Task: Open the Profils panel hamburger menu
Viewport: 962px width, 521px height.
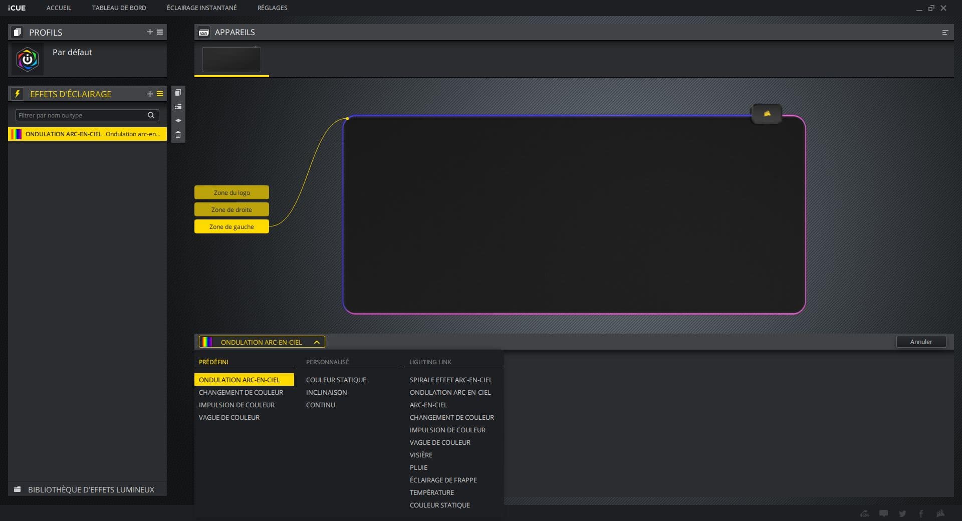Action: click(x=160, y=32)
